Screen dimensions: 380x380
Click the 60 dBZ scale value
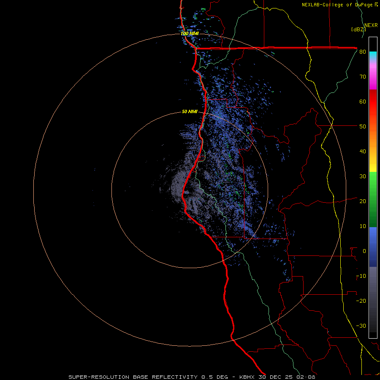[363, 101]
